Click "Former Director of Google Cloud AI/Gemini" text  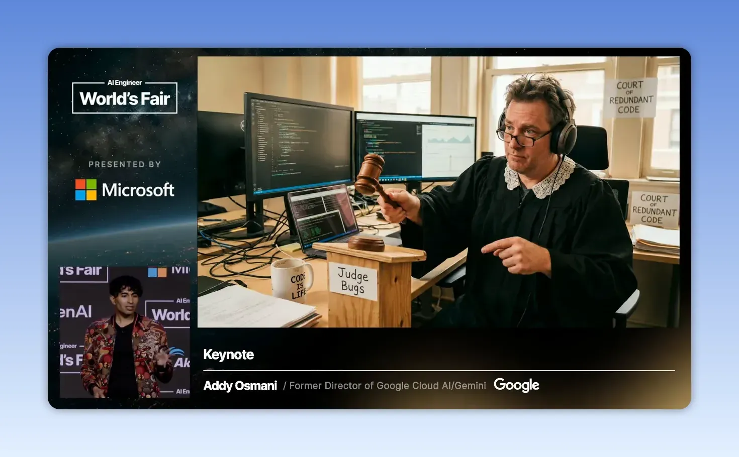(x=388, y=386)
